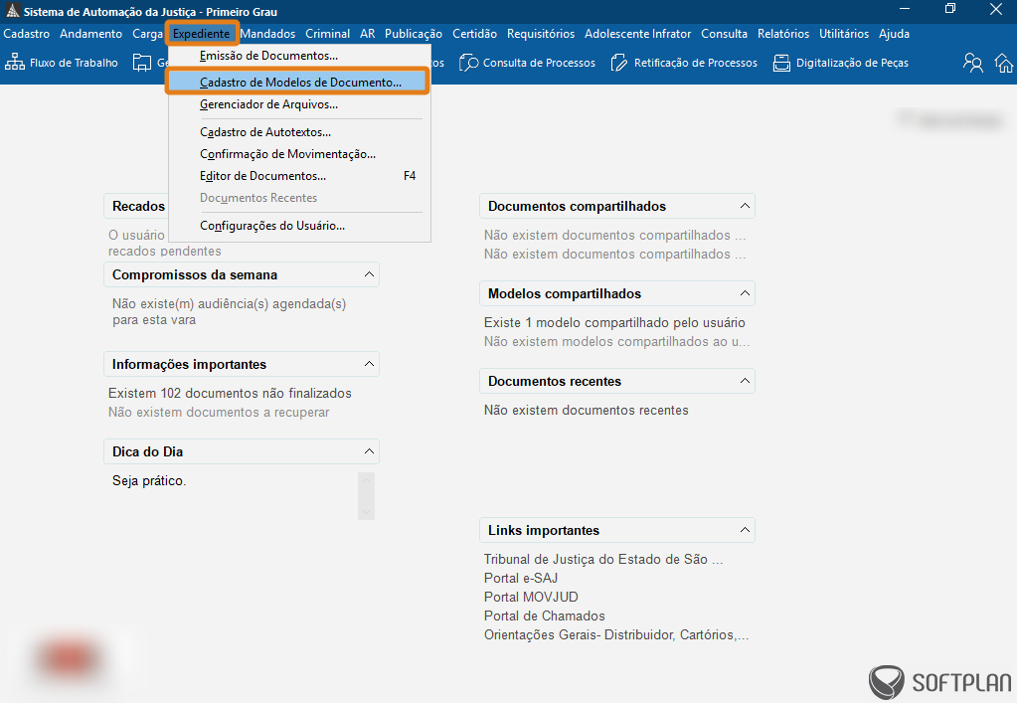
Task: Open the Portal de Chamados link
Action: [x=544, y=615]
